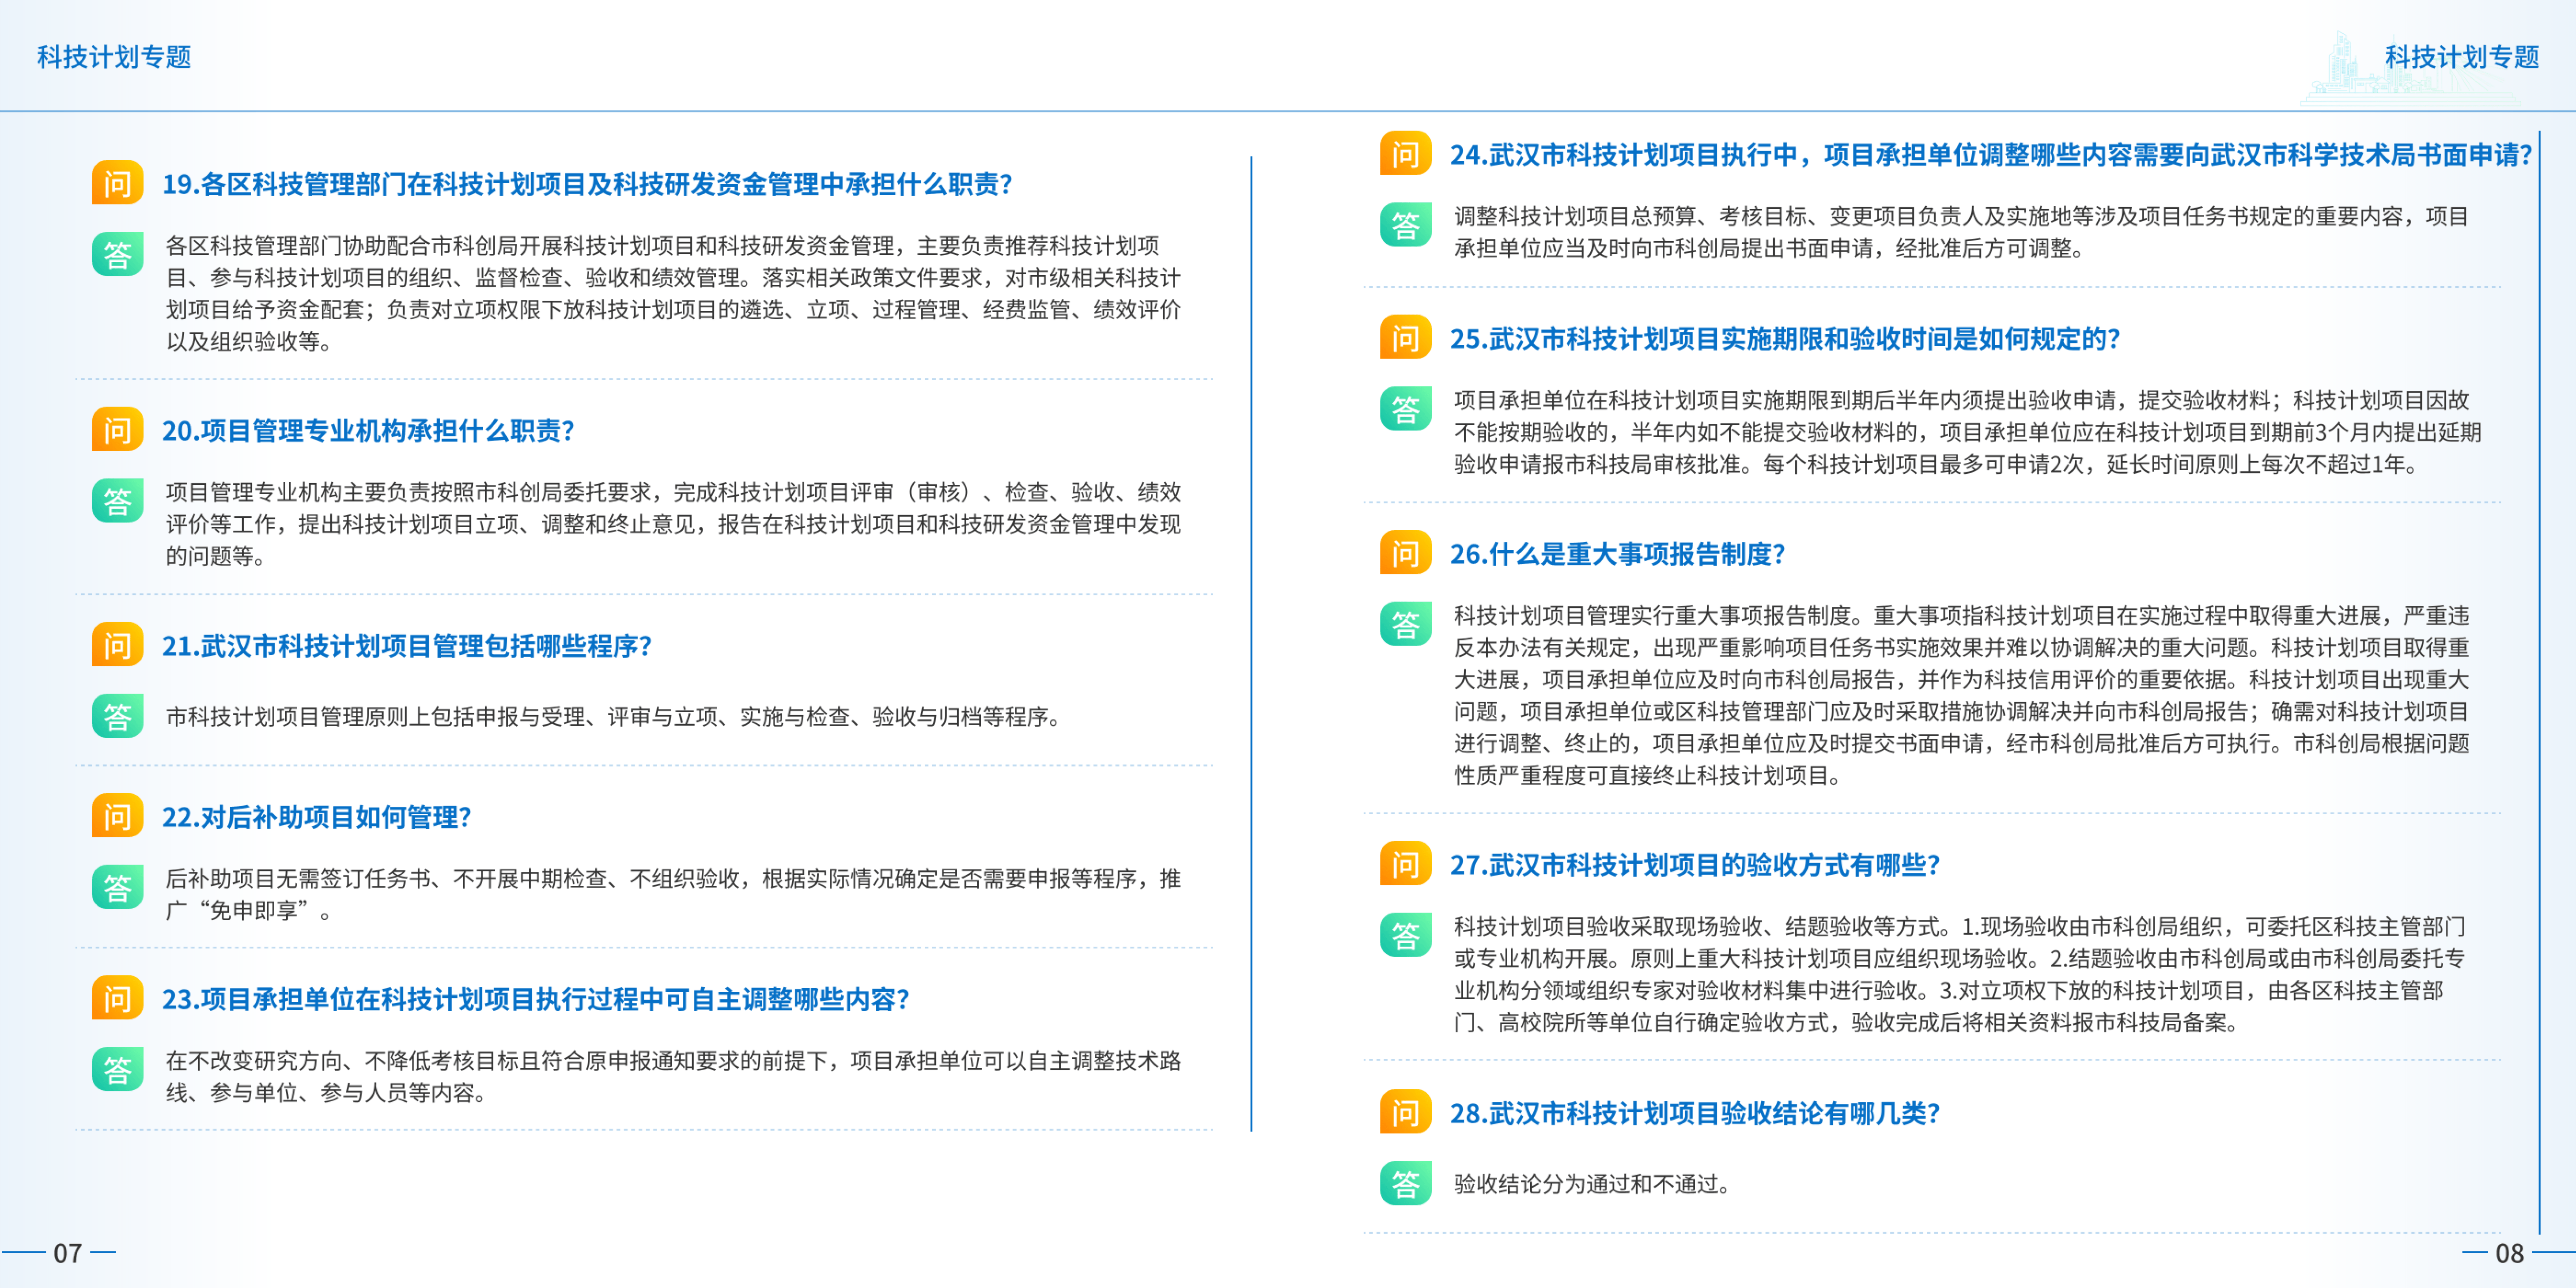Click question 26 heading 什么是重大事项报告制度

tap(1618, 554)
